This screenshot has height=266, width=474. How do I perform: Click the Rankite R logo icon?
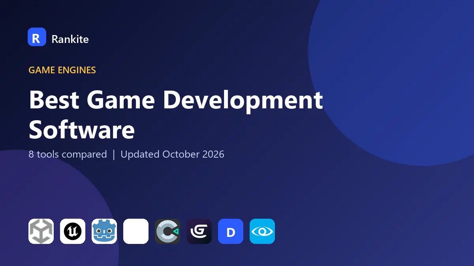coord(37,37)
